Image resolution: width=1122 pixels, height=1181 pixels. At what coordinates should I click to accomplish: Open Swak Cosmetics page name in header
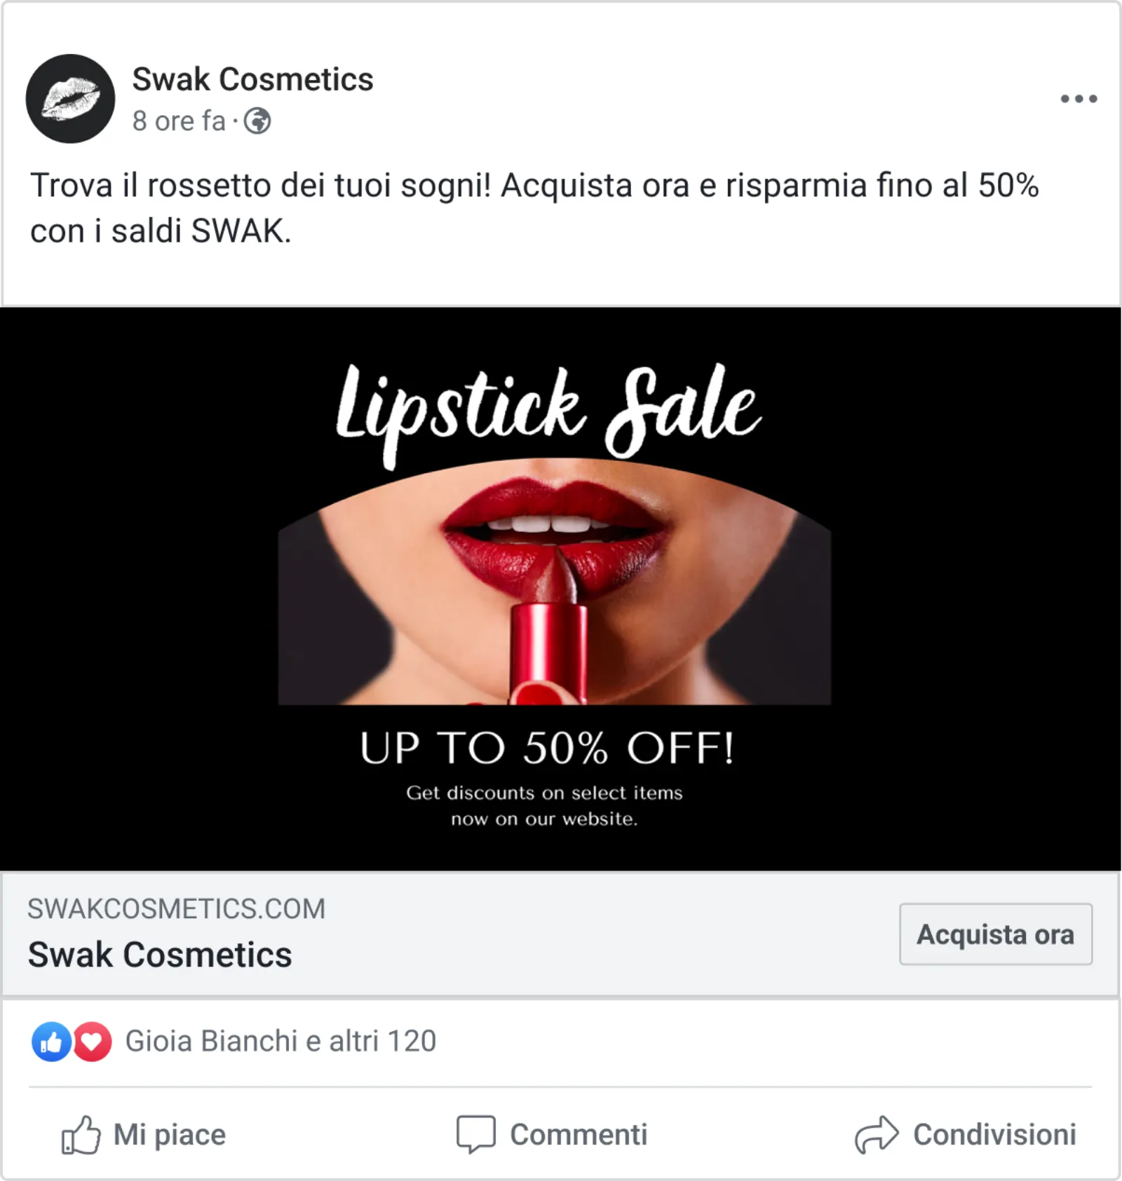[x=252, y=79]
